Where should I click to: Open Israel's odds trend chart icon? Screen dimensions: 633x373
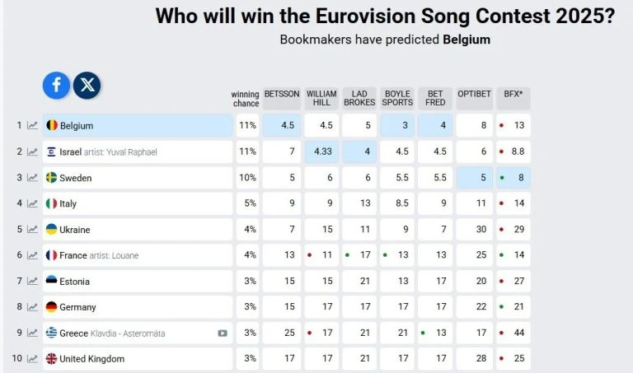coord(32,152)
